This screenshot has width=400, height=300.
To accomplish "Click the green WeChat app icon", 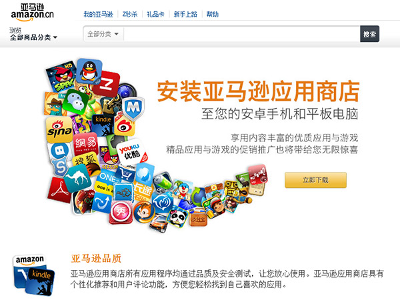I will coord(76,103).
